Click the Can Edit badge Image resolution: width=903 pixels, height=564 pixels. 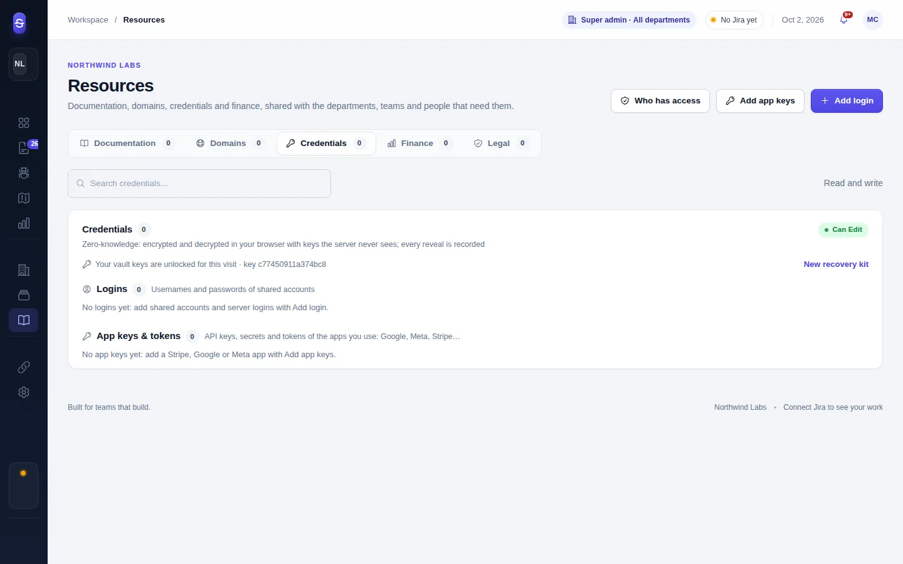(843, 230)
